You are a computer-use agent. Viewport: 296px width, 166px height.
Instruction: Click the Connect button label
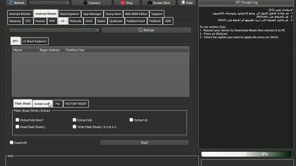tap(94, 3)
